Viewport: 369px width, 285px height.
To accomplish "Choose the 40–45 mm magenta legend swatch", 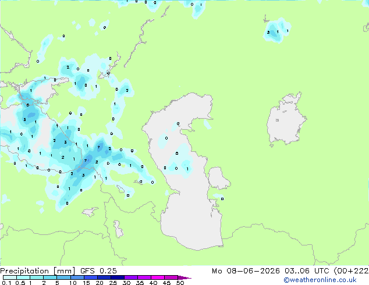I will [x=158, y=277].
